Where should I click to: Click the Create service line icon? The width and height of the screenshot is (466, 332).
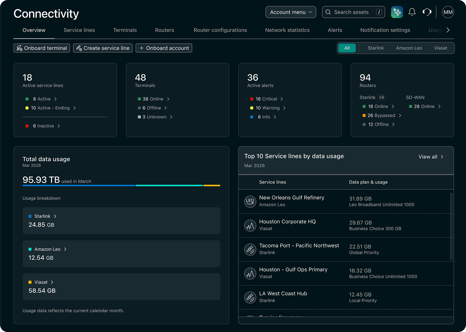click(79, 48)
